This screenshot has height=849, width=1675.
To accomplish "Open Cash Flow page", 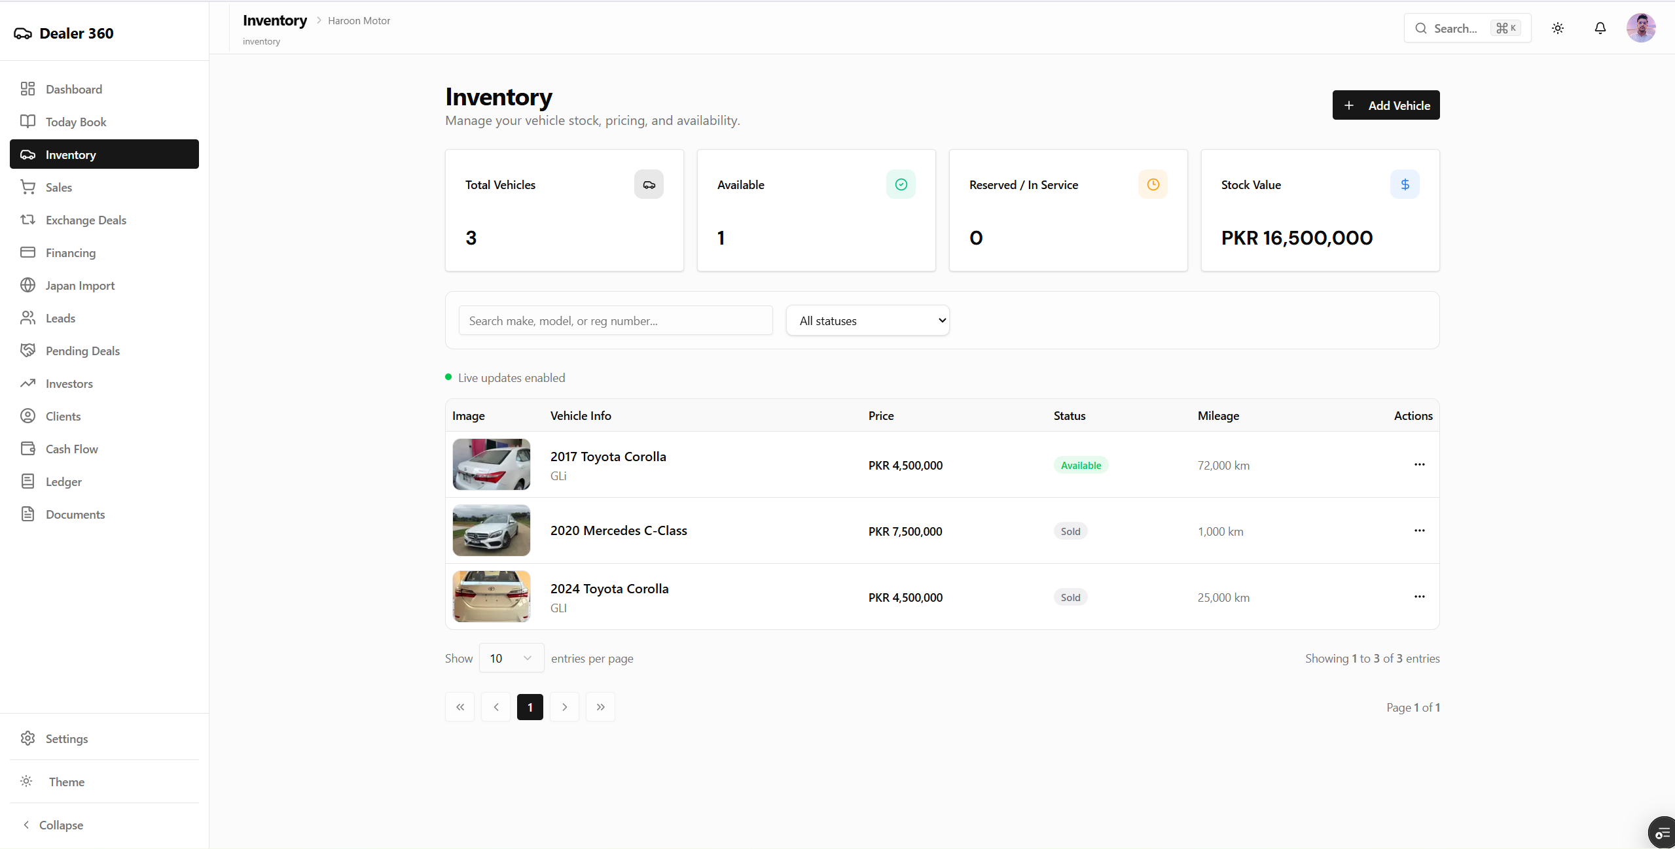I will [x=104, y=449].
